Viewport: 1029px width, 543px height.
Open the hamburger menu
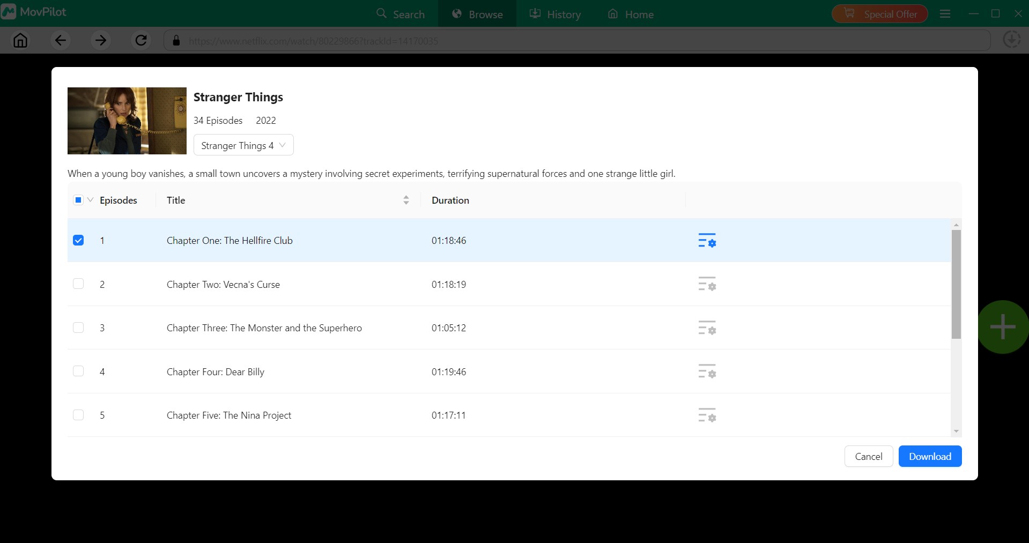(945, 13)
